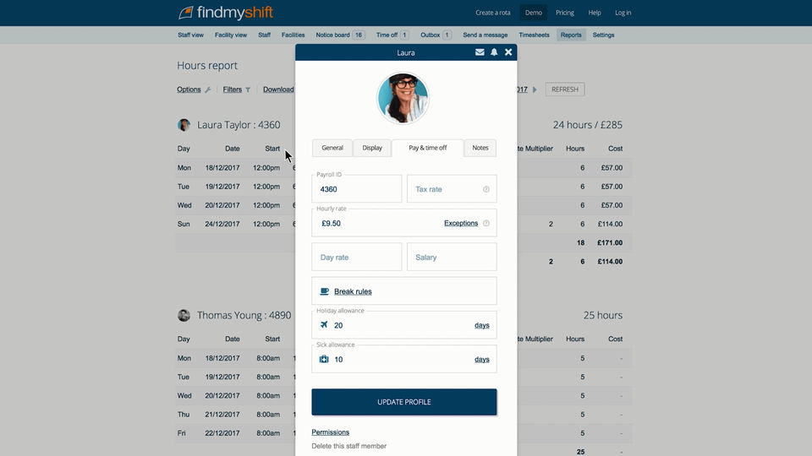Open Settings in the navigation bar

[603, 35]
